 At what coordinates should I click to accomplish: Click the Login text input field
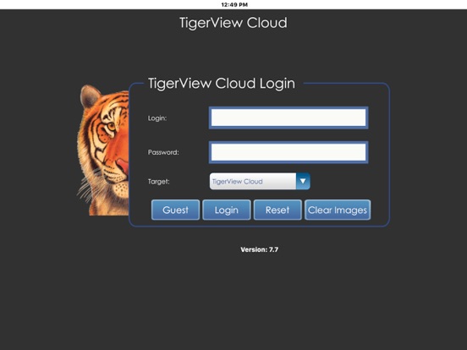[x=288, y=118]
